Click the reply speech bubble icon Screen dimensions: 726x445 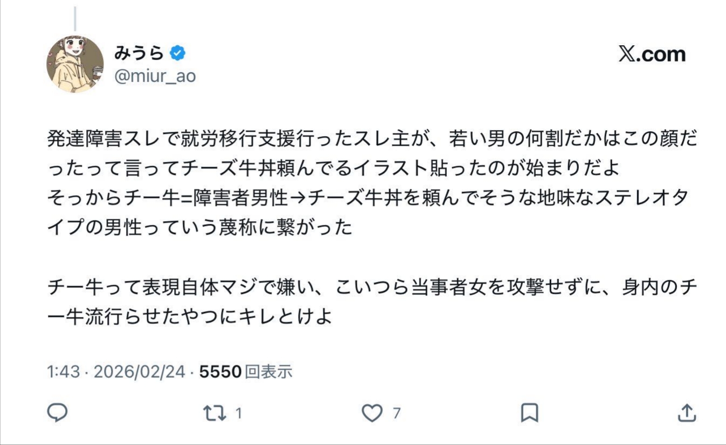(x=57, y=413)
